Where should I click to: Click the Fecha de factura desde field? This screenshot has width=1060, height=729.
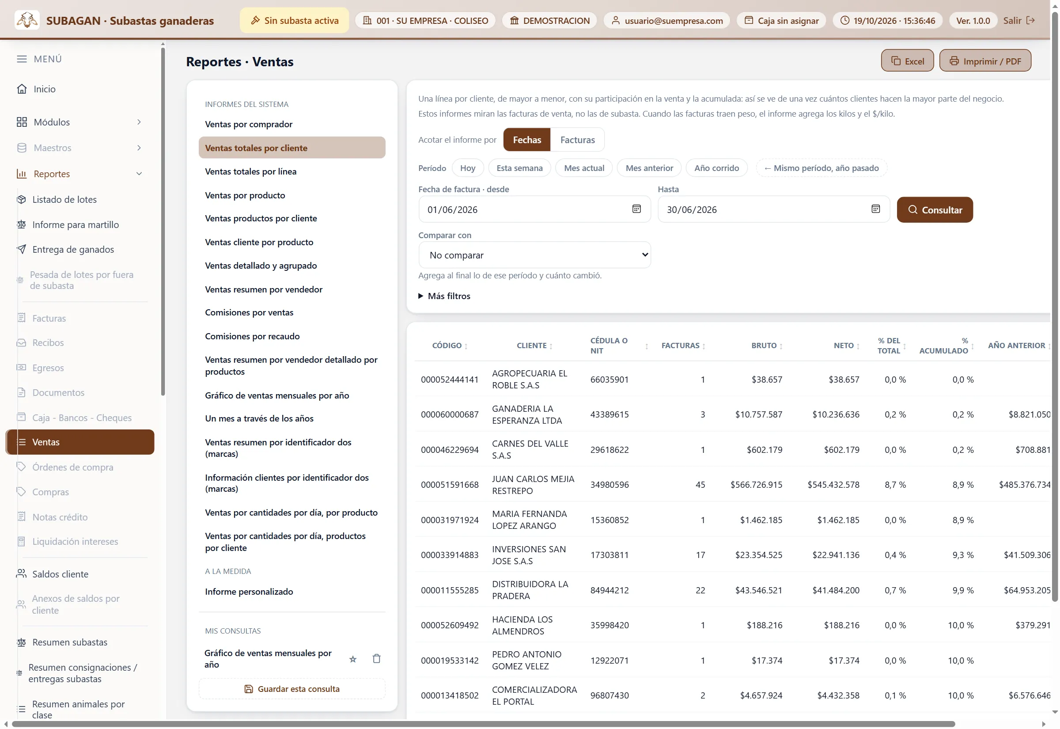coord(534,210)
